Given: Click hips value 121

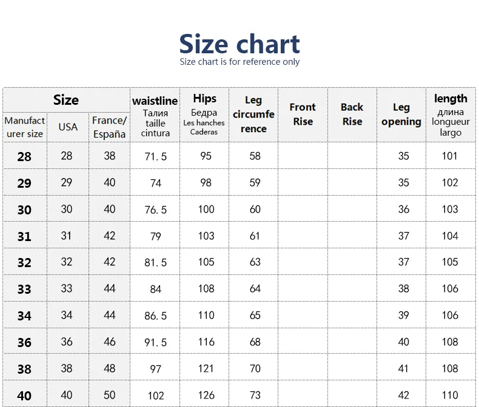Looking at the screenshot, I should (206, 369).
